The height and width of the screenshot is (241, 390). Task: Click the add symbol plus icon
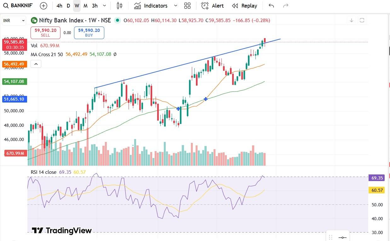click(x=43, y=6)
